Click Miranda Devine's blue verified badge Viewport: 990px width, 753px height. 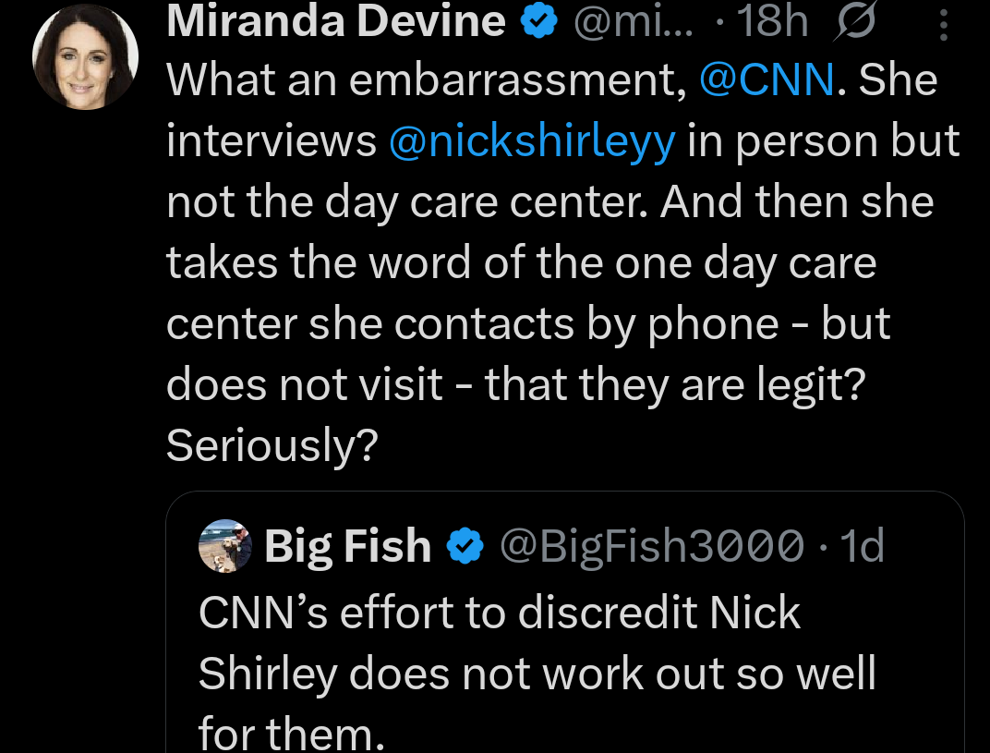coord(537,20)
